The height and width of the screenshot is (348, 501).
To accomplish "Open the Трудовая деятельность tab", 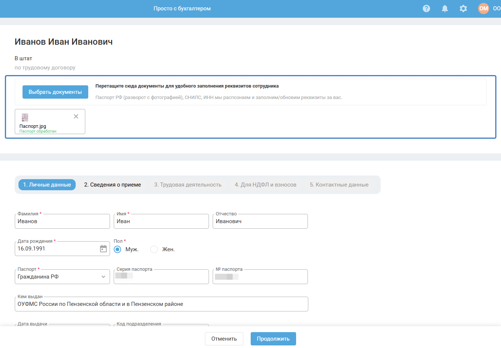I will [x=188, y=185].
